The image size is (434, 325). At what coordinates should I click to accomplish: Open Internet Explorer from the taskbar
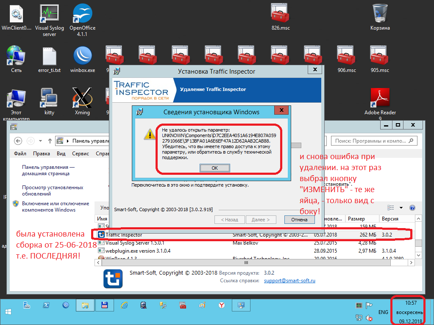coord(124,306)
